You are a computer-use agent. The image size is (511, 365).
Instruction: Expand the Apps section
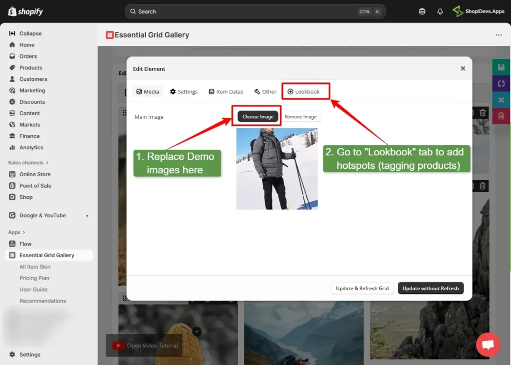[15, 232]
